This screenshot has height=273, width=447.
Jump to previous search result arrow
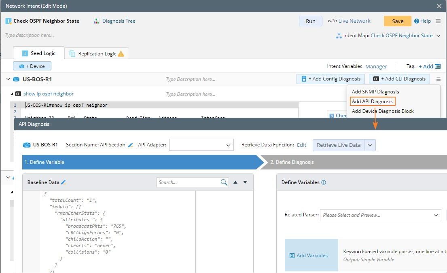pos(235,182)
